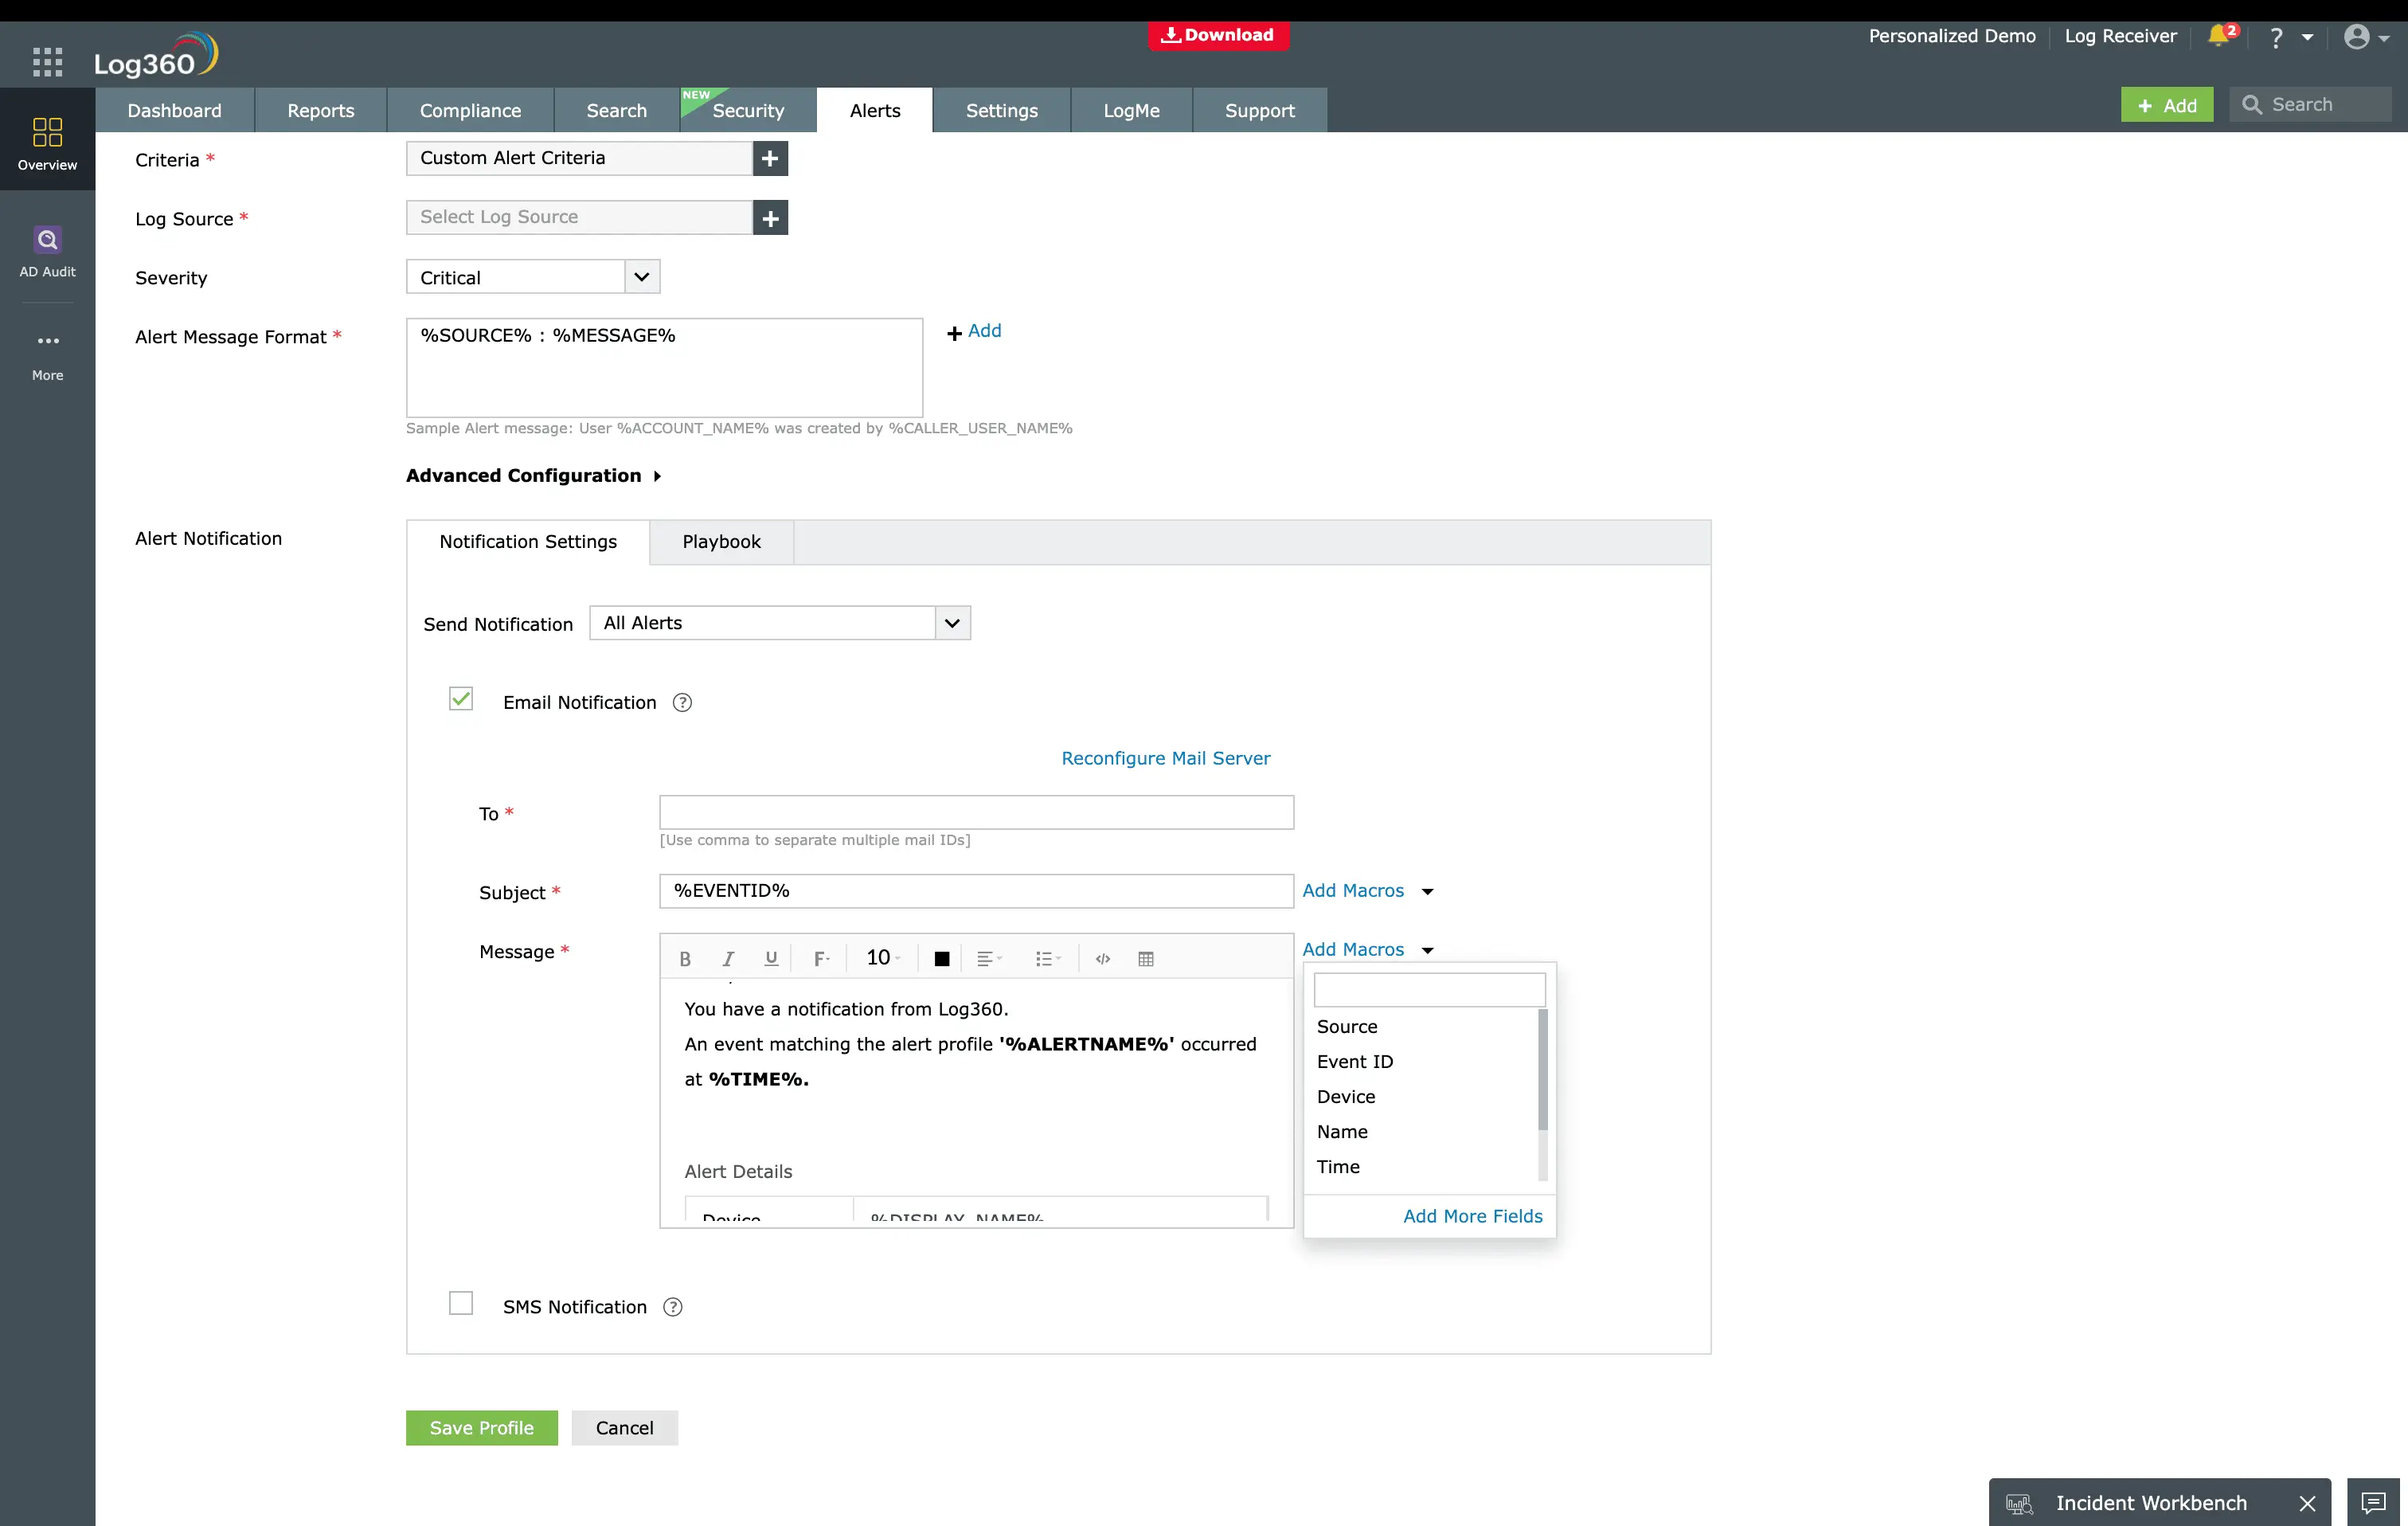Add log source using the plus icon

click(770, 217)
